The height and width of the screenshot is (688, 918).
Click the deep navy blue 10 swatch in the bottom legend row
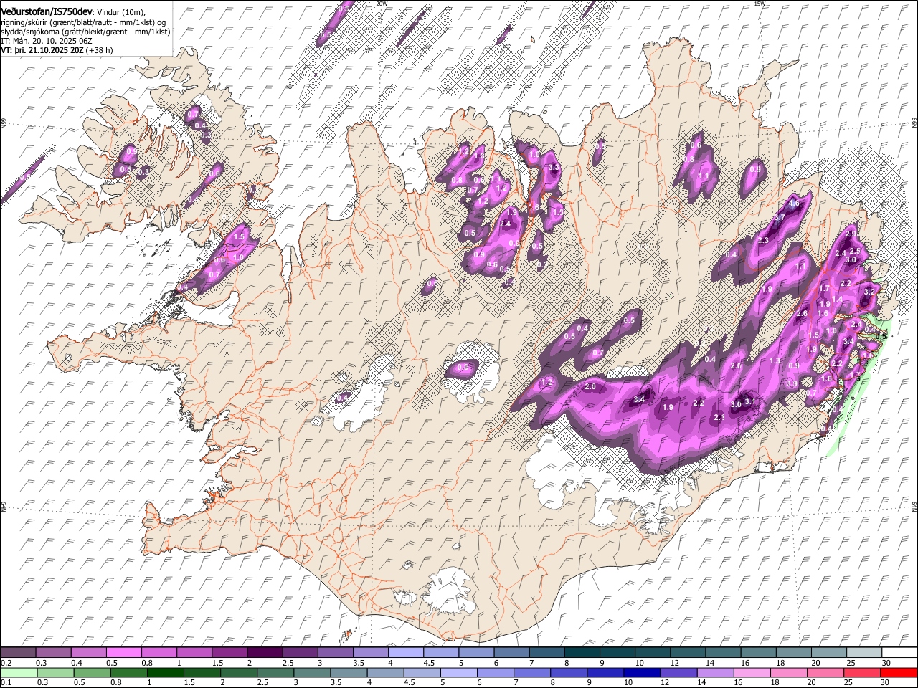(643, 672)
